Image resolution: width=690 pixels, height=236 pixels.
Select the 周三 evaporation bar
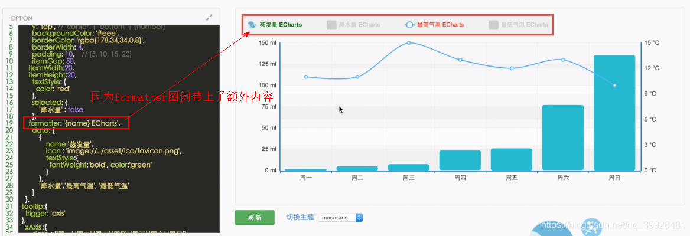[x=408, y=167]
